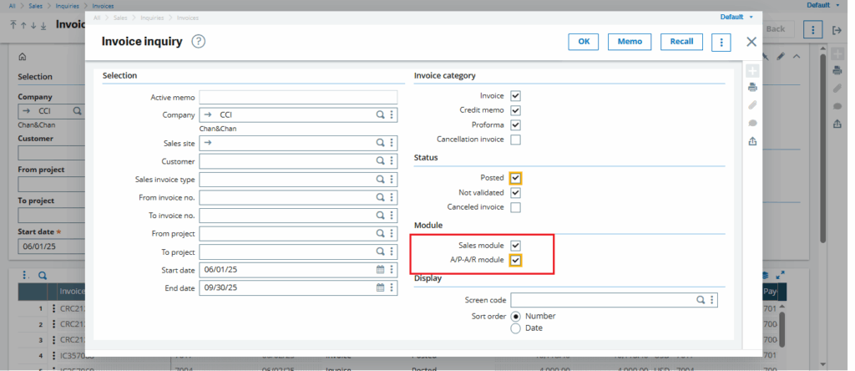Select Number sort order radio

[515, 317]
